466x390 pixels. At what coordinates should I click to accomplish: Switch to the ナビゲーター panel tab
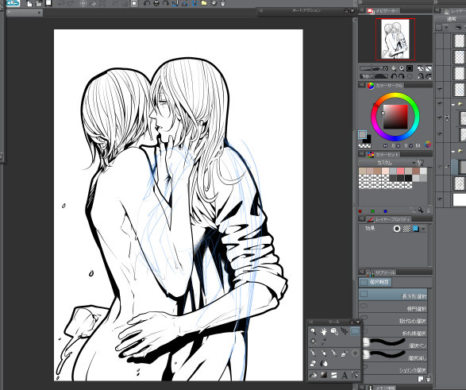click(384, 10)
